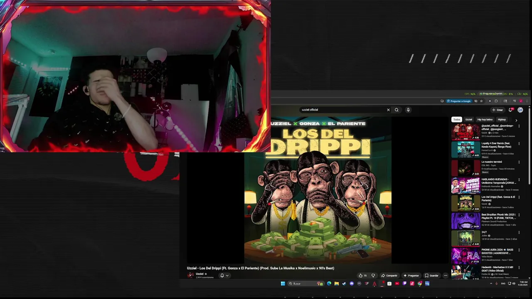This screenshot has width=532, height=299.
Task: Click the browser profile avatar icon
Action: [521, 101]
